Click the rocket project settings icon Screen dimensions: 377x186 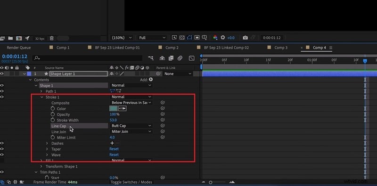(27, 38)
